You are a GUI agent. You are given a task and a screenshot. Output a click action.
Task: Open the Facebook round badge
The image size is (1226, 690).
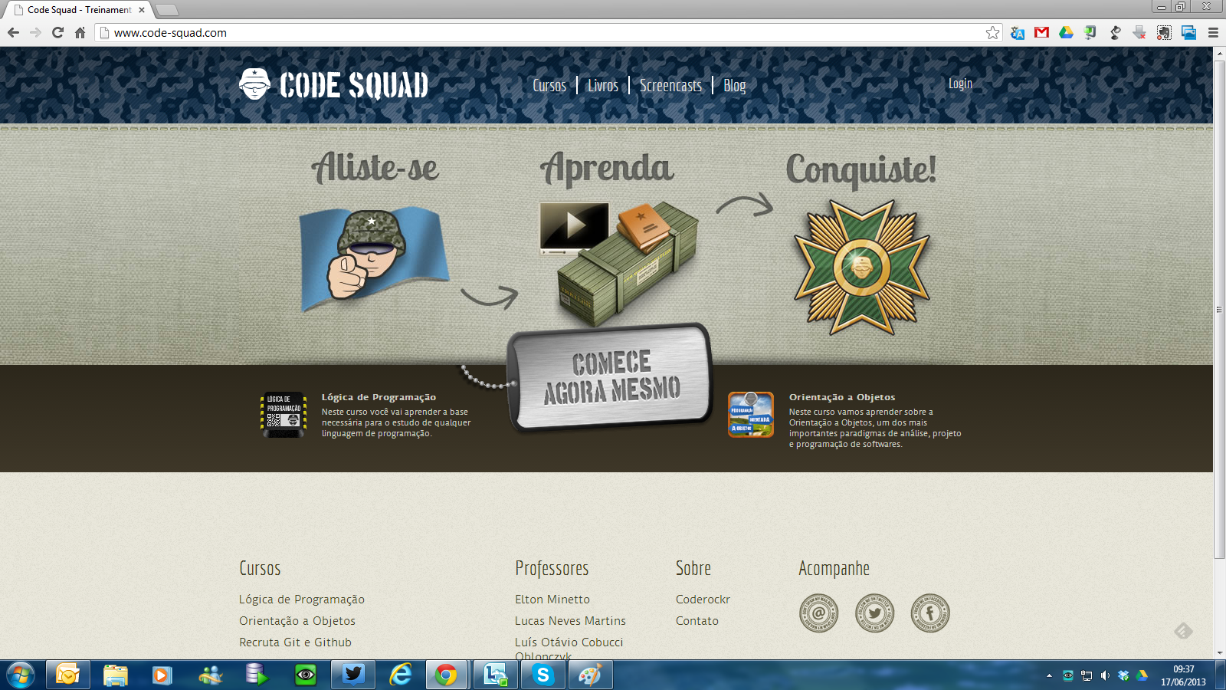(x=929, y=613)
